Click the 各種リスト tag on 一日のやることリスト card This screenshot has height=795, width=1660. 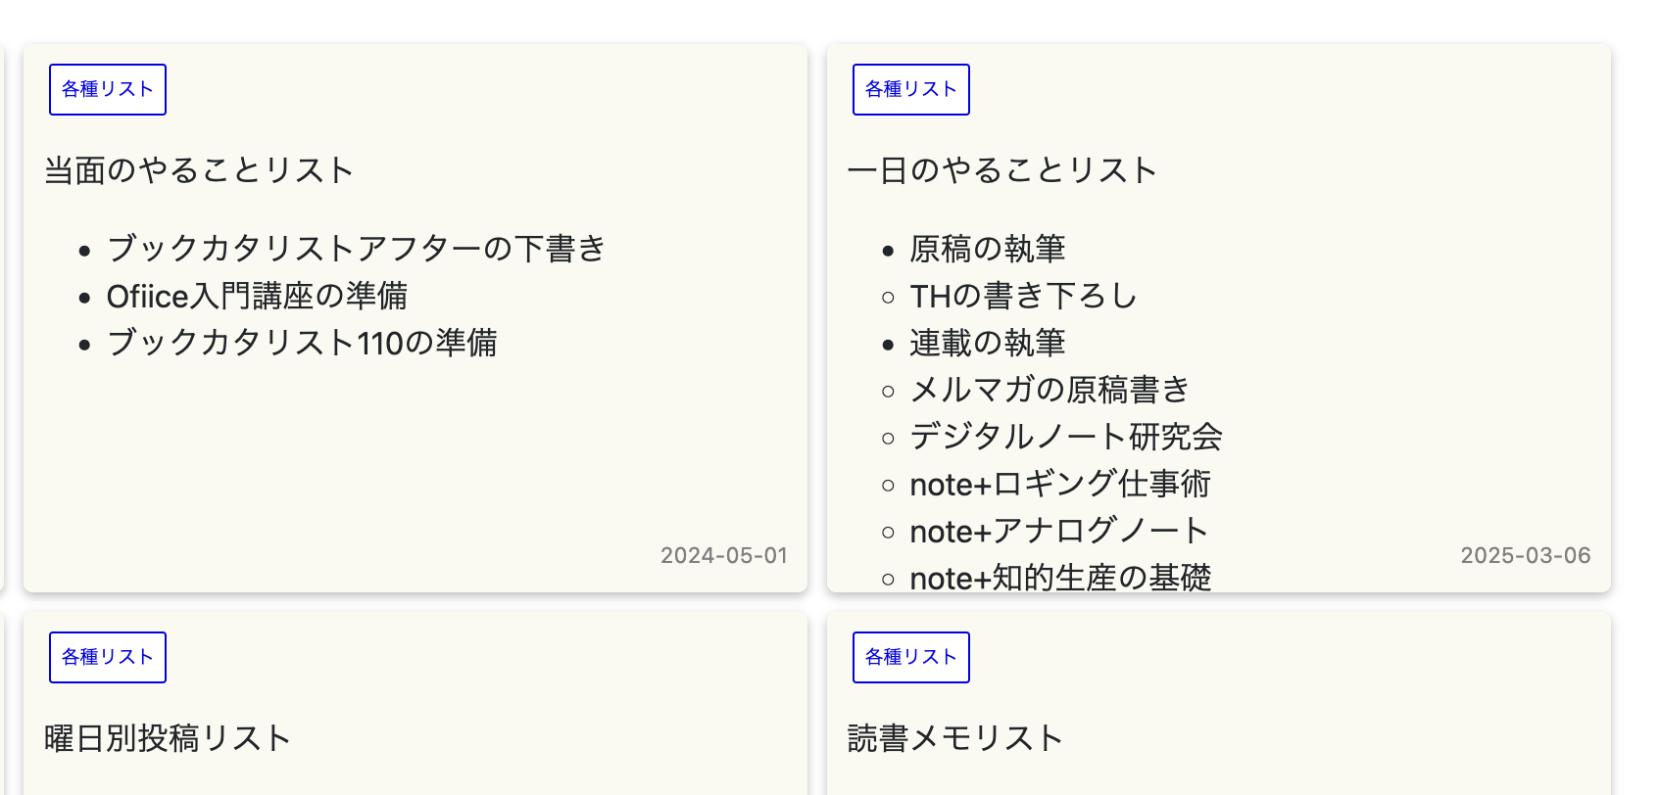[x=910, y=89]
